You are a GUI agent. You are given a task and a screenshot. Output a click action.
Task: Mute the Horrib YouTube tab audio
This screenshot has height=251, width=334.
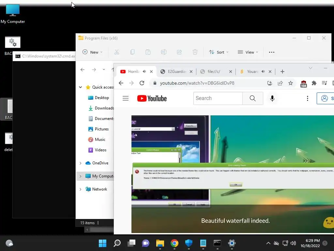[x=144, y=72]
